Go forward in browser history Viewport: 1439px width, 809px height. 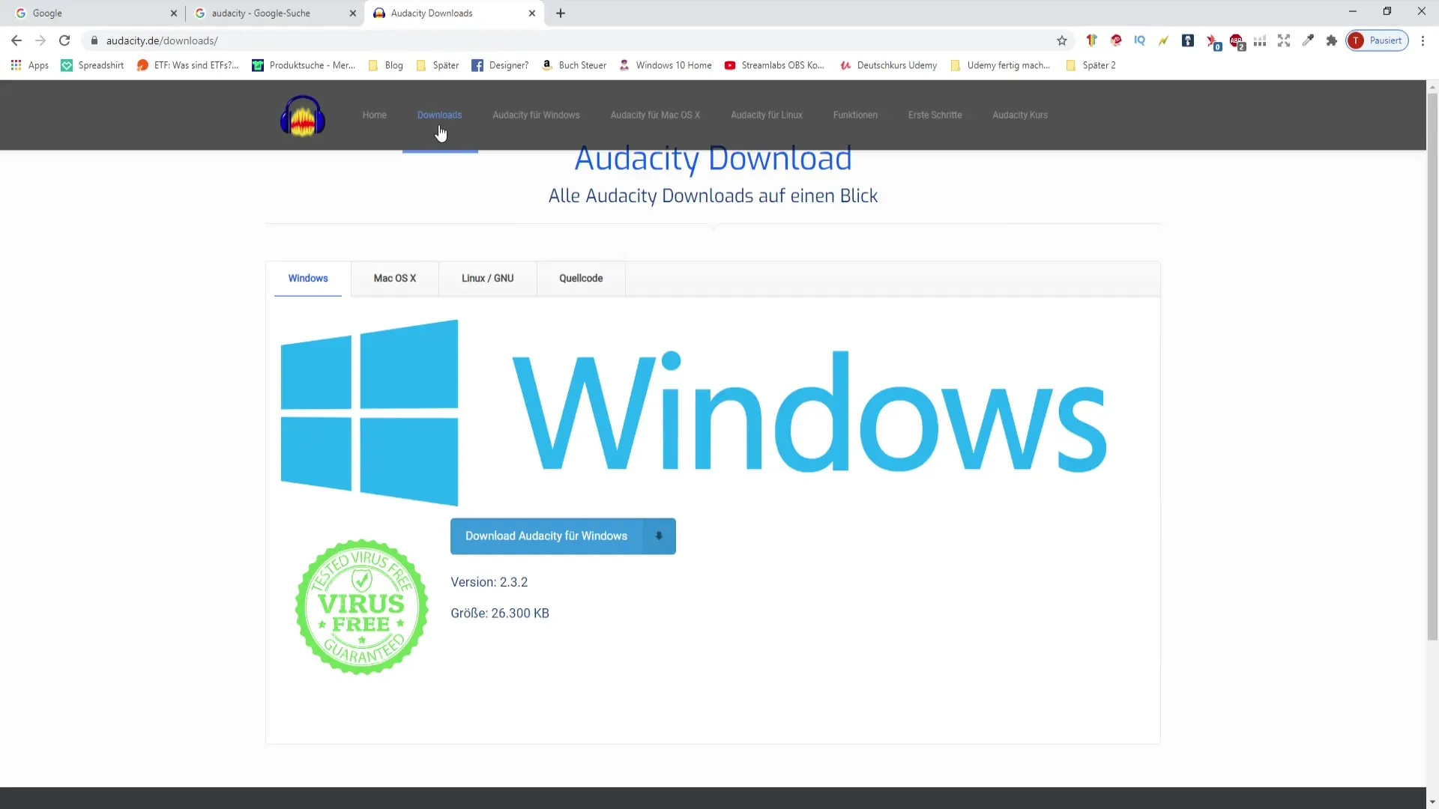tap(40, 40)
